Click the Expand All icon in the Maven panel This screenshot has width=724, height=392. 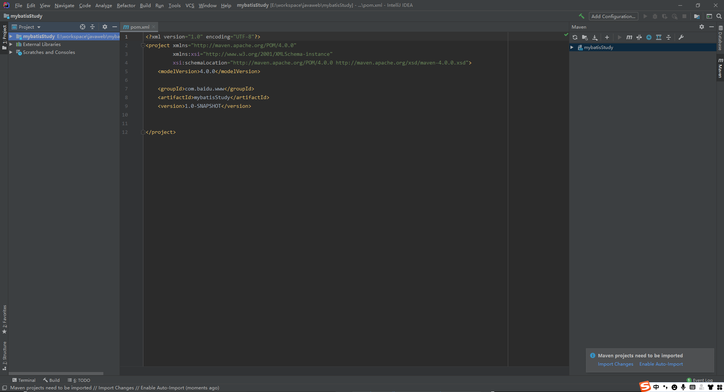(x=659, y=37)
